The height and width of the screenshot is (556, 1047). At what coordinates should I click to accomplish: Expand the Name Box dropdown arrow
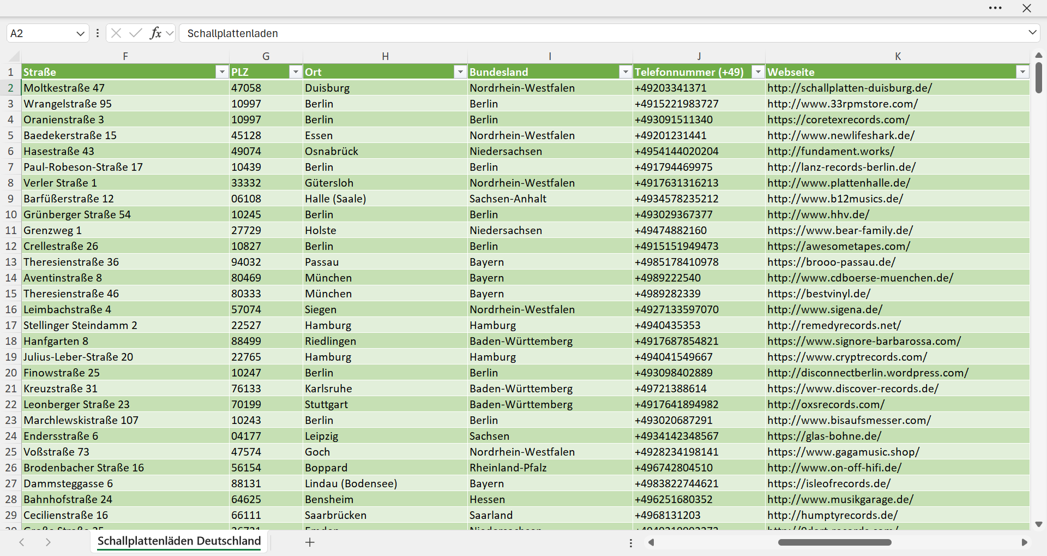tap(80, 33)
